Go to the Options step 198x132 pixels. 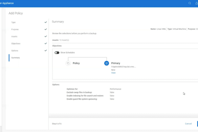click(15, 51)
